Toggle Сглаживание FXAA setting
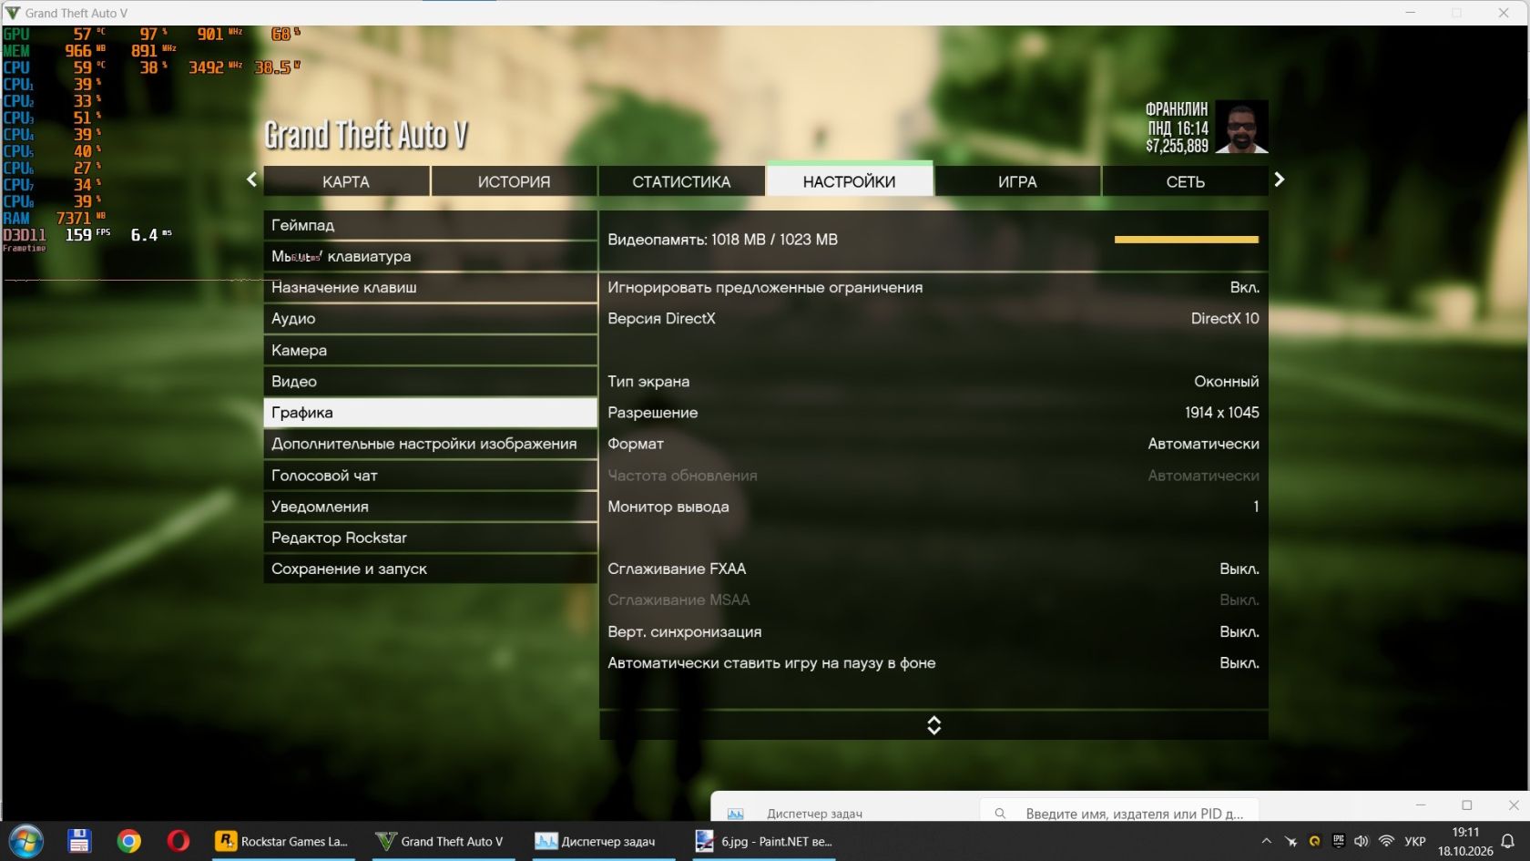 pos(933,569)
